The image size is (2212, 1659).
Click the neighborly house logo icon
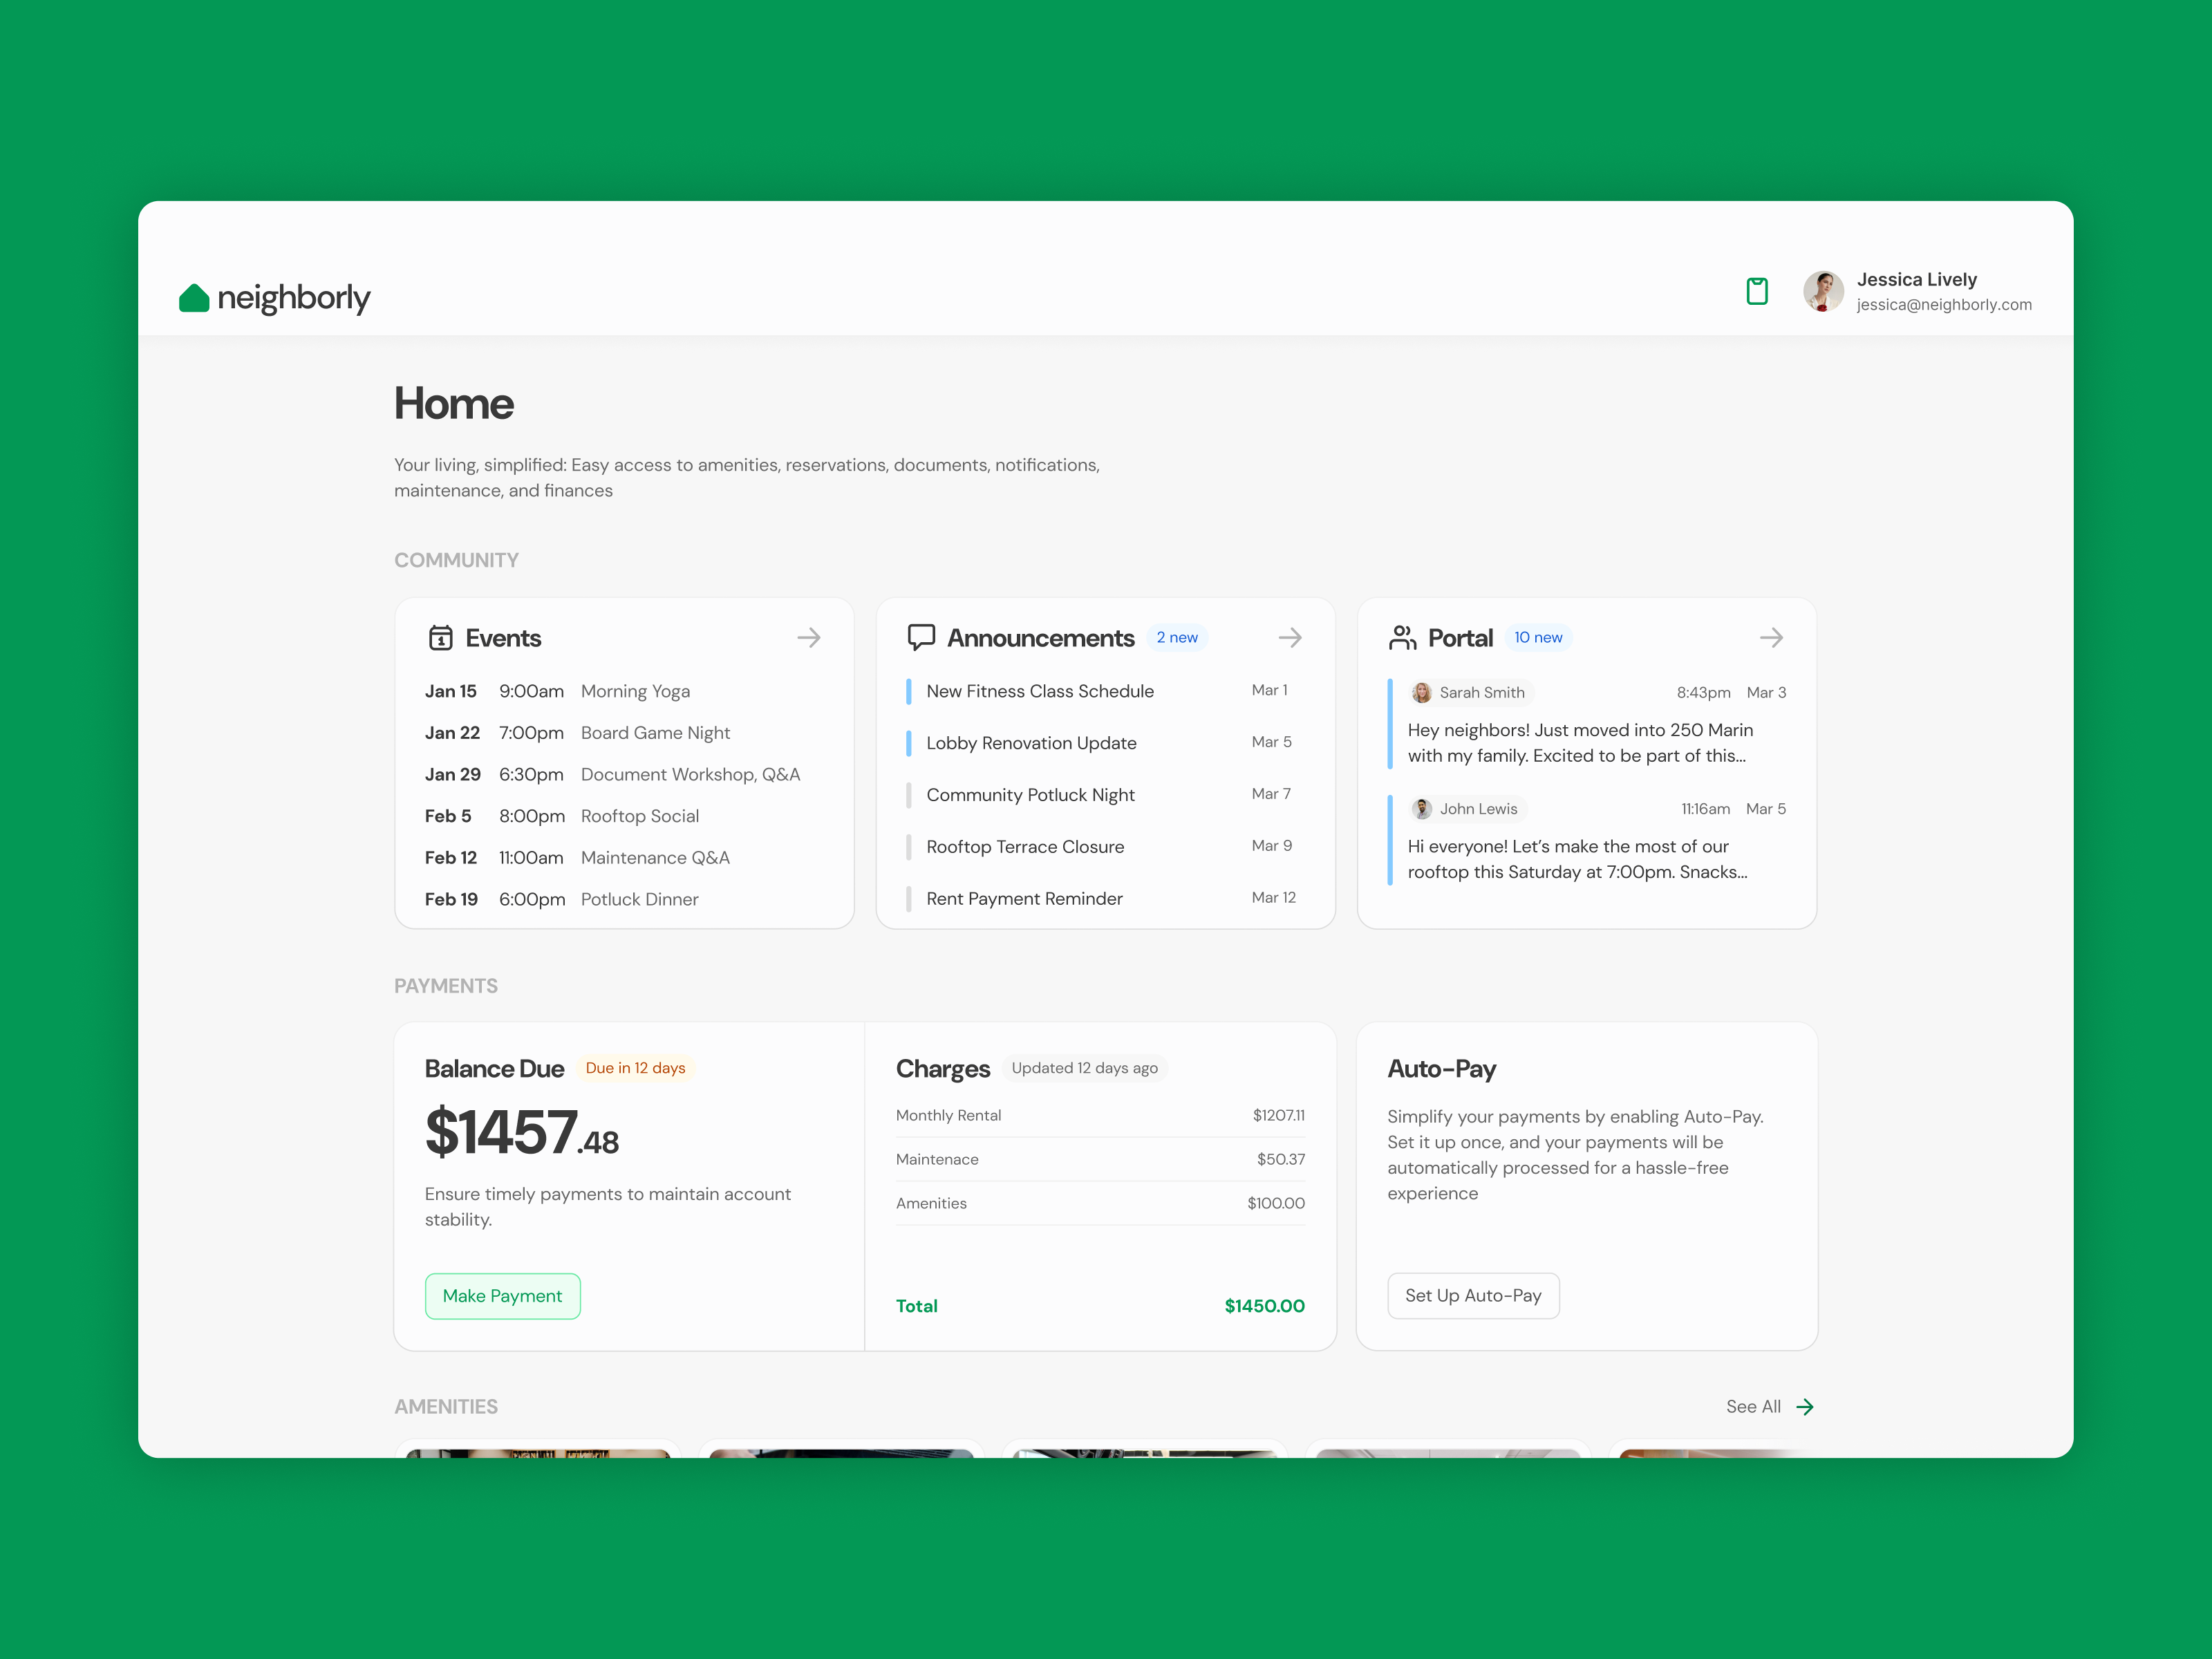(x=194, y=297)
